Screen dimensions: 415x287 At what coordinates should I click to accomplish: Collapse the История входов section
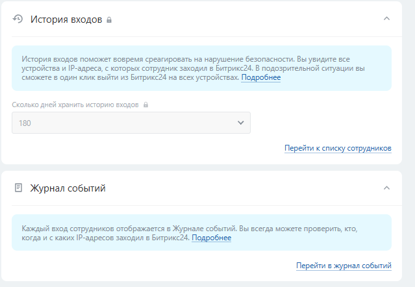386,19
